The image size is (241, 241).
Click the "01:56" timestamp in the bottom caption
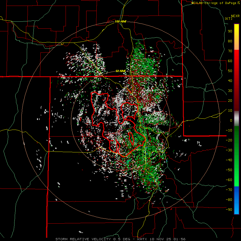179,239
